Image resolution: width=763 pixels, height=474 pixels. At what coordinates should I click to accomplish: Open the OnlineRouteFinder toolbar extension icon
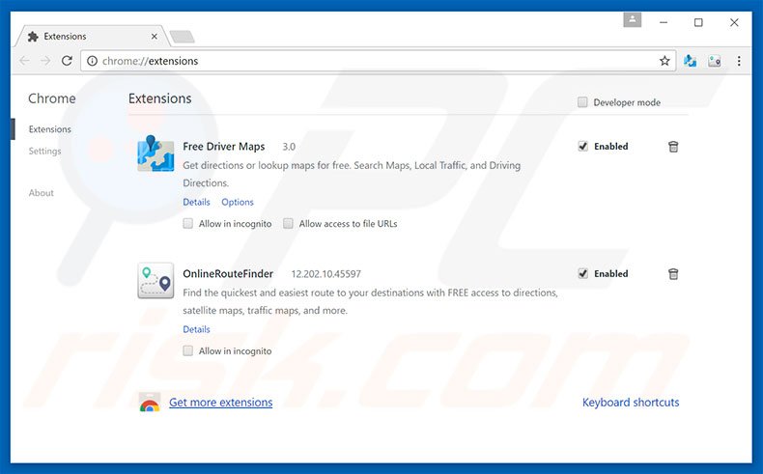click(x=715, y=61)
